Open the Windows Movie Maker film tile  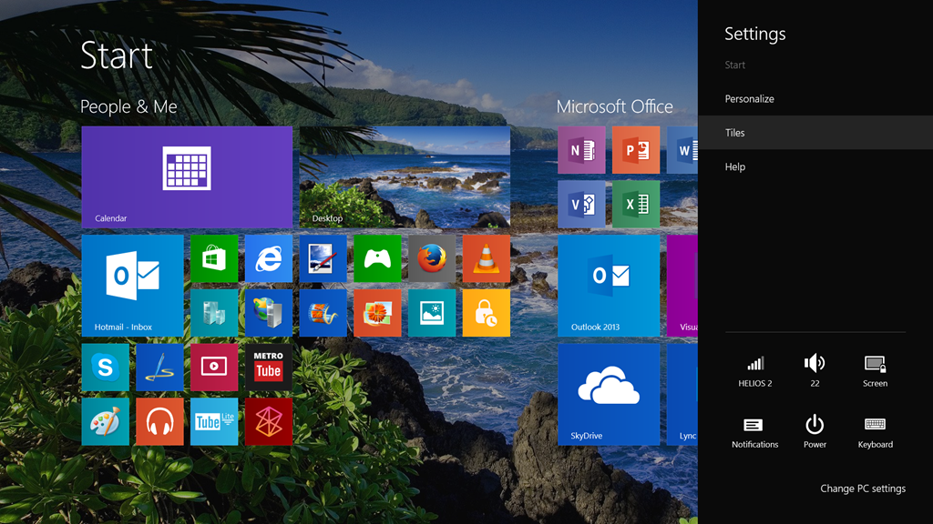[323, 313]
